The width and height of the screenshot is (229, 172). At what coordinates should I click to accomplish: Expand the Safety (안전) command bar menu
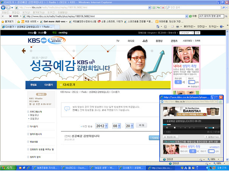(x=202, y=27)
